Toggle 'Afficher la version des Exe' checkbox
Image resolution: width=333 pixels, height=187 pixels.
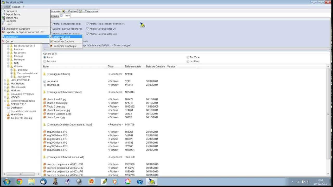click(x=88, y=34)
